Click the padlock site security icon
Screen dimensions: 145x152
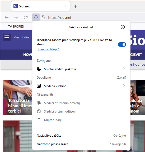(x=43, y=17)
